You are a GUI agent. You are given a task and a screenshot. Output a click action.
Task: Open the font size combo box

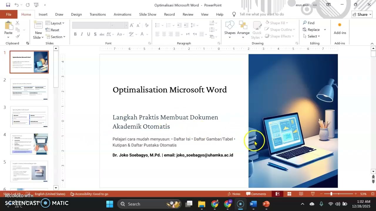click(x=121, y=25)
